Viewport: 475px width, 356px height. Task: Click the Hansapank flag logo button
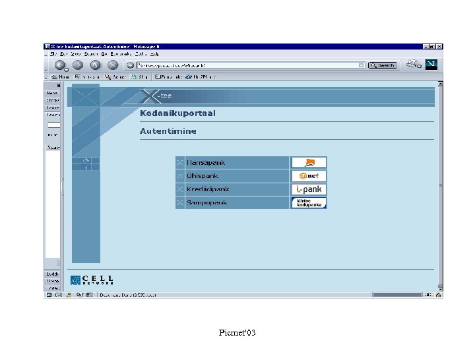(309, 163)
